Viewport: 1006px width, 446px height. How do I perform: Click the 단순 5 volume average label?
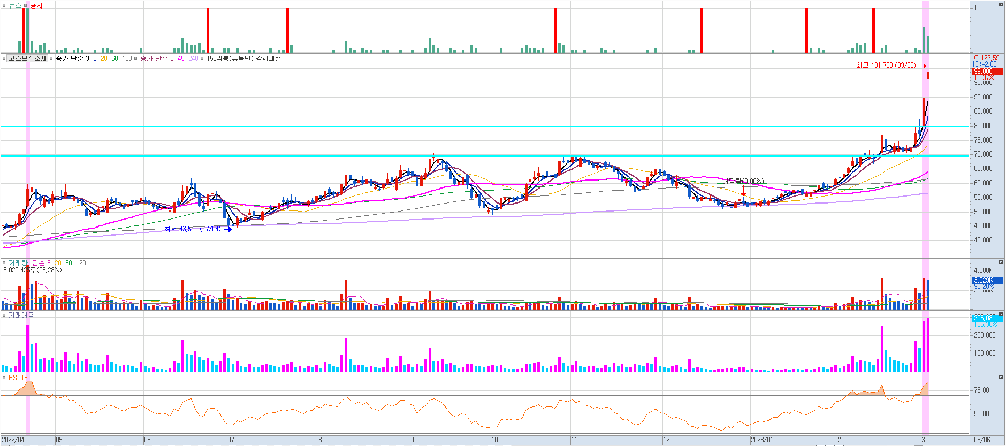42,263
